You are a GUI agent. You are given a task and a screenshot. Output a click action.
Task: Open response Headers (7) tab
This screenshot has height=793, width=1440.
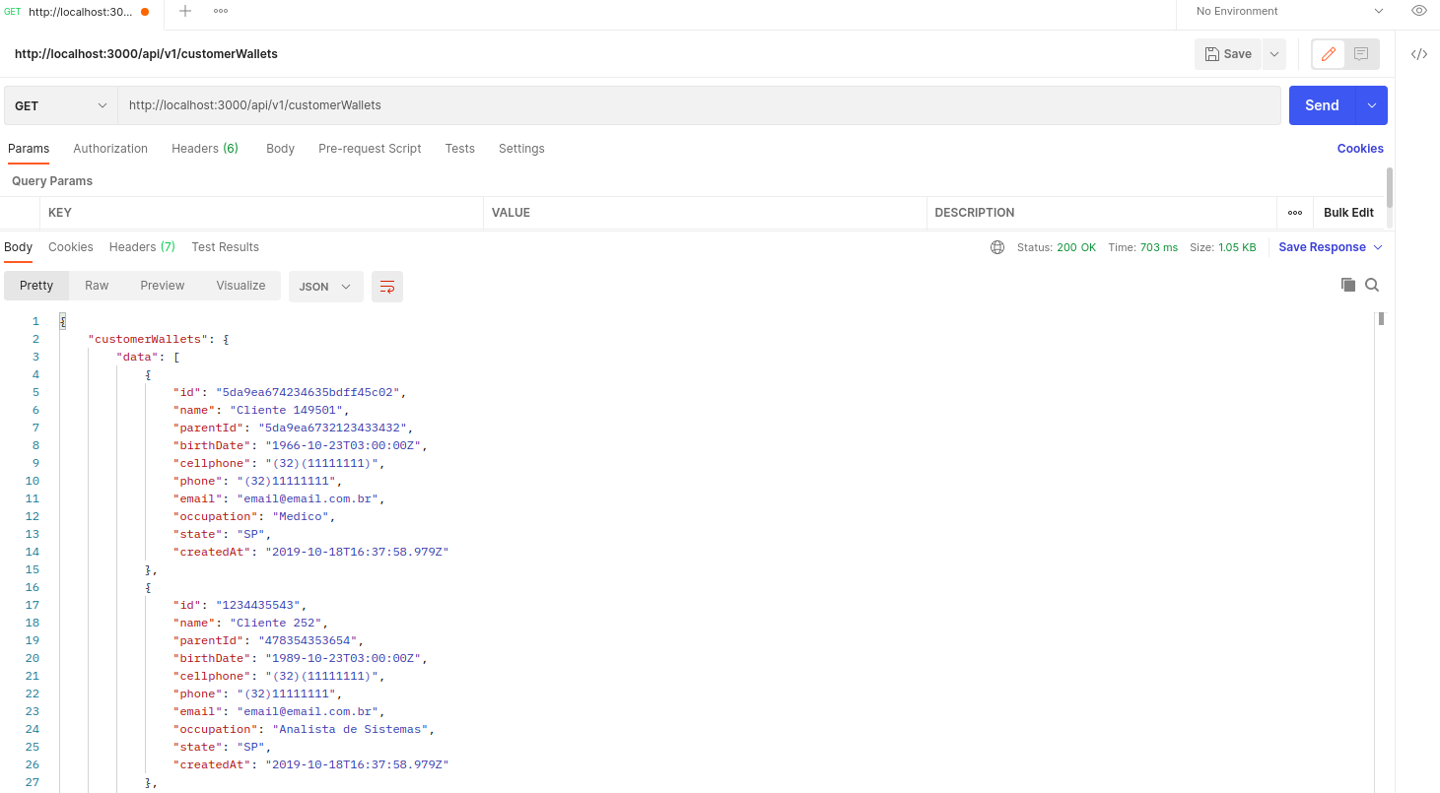click(142, 247)
